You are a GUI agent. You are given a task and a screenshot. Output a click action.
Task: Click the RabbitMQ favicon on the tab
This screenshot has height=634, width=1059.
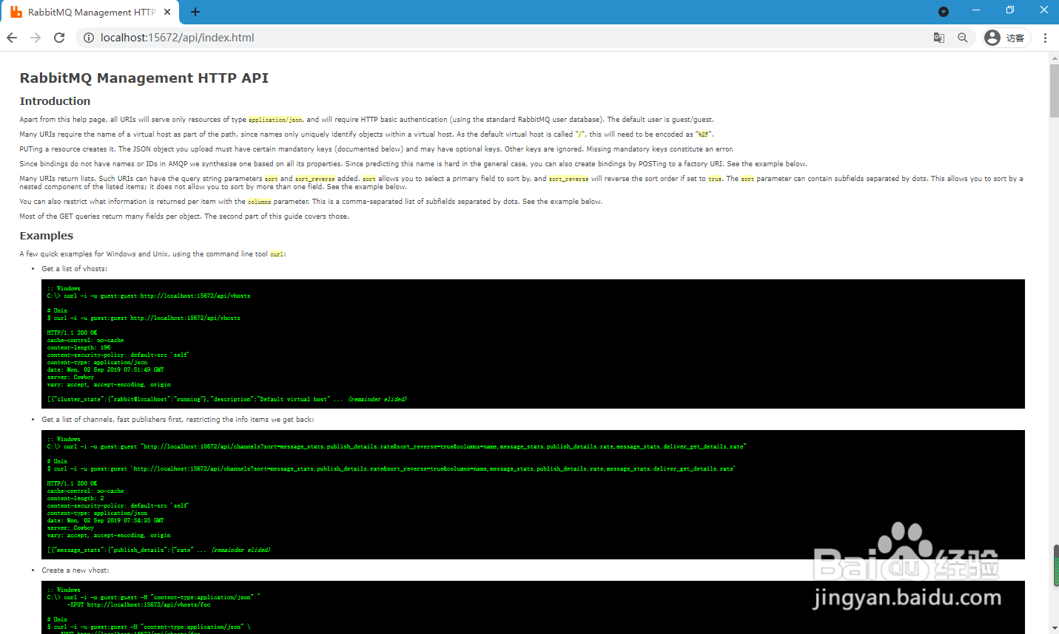pos(16,12)
